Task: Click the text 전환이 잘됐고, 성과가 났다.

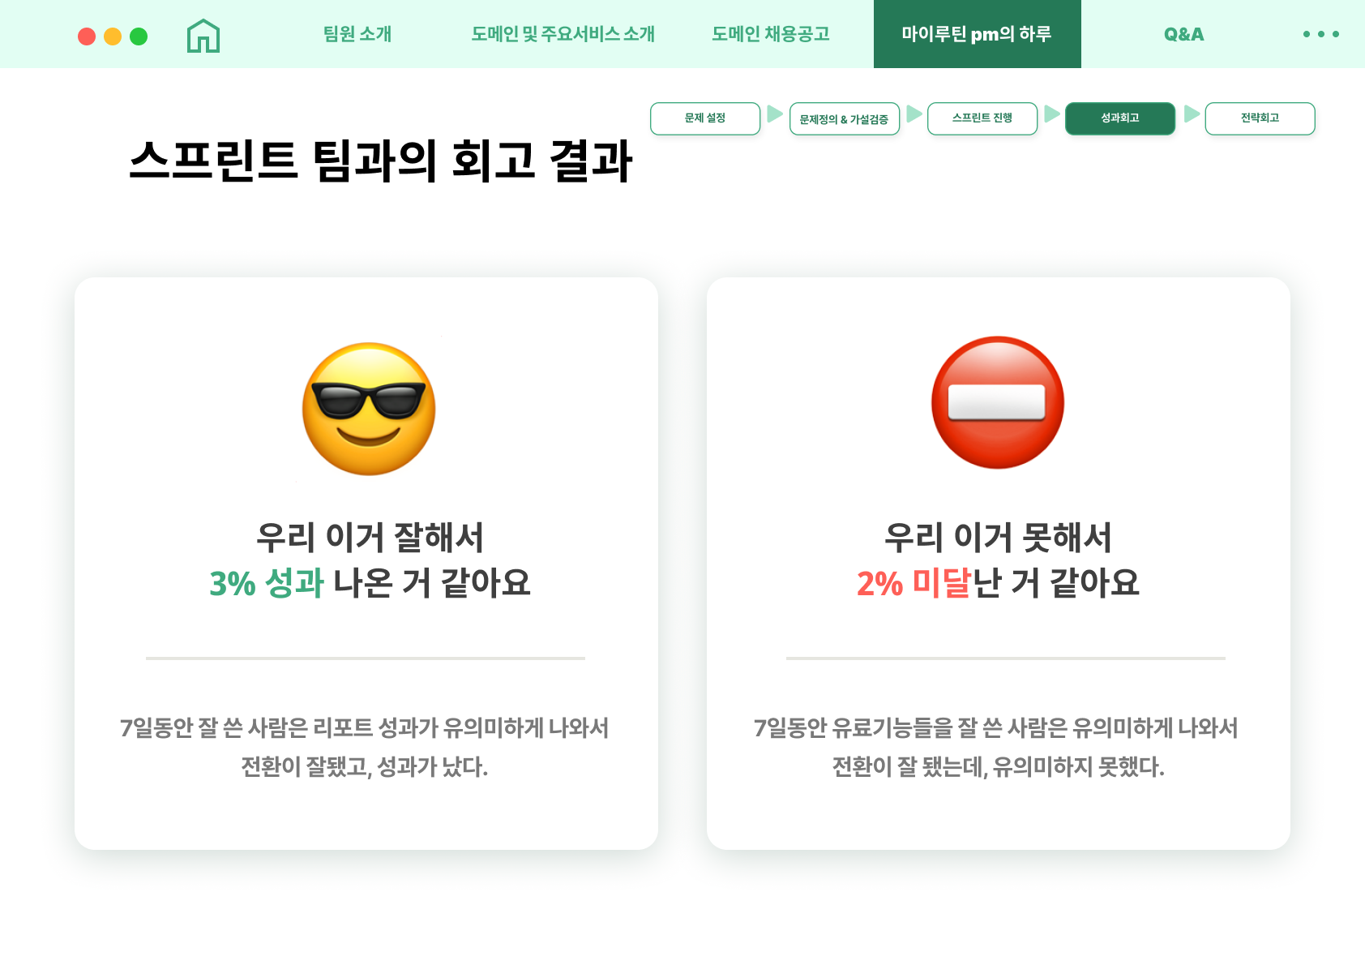Action: pos(365,766)
